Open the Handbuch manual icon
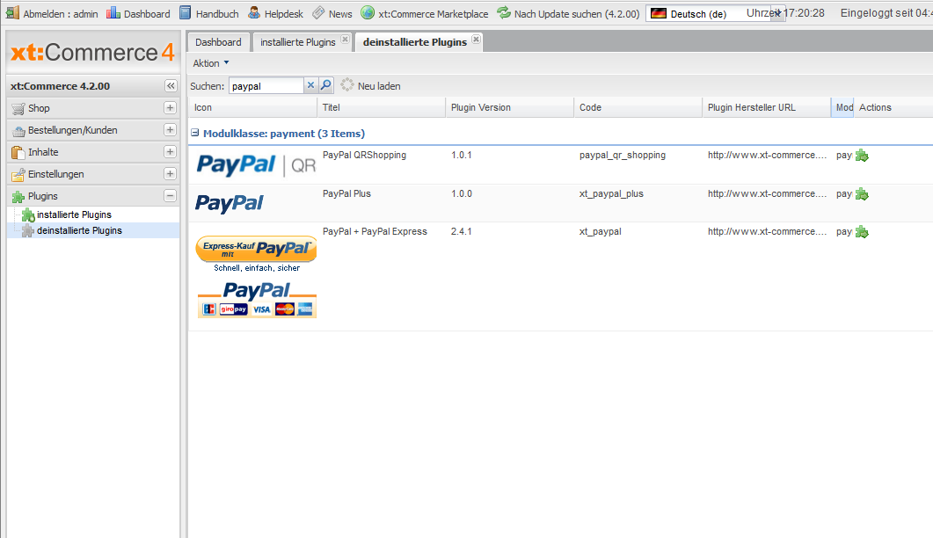Screen dimensions: 933x538 coord(185,12)
